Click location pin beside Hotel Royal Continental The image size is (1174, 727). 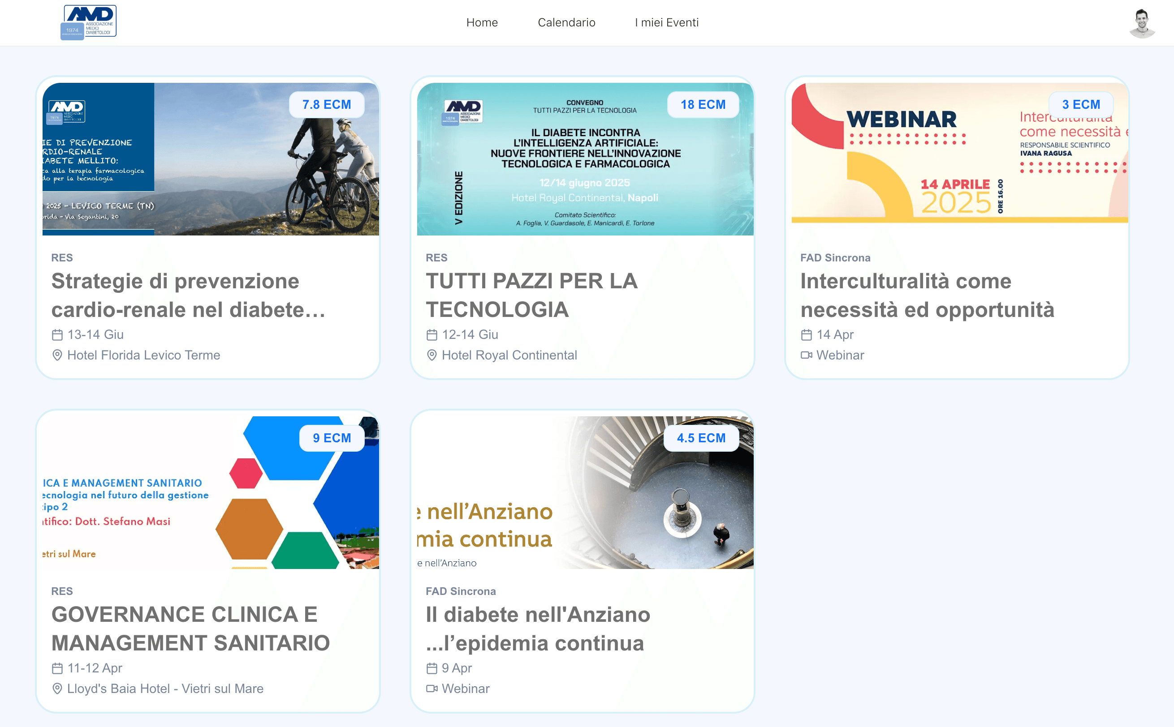pos(432,355)
